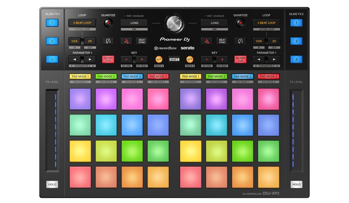Switch left deck to Pad Mode 3

click(x=132, y=76)
